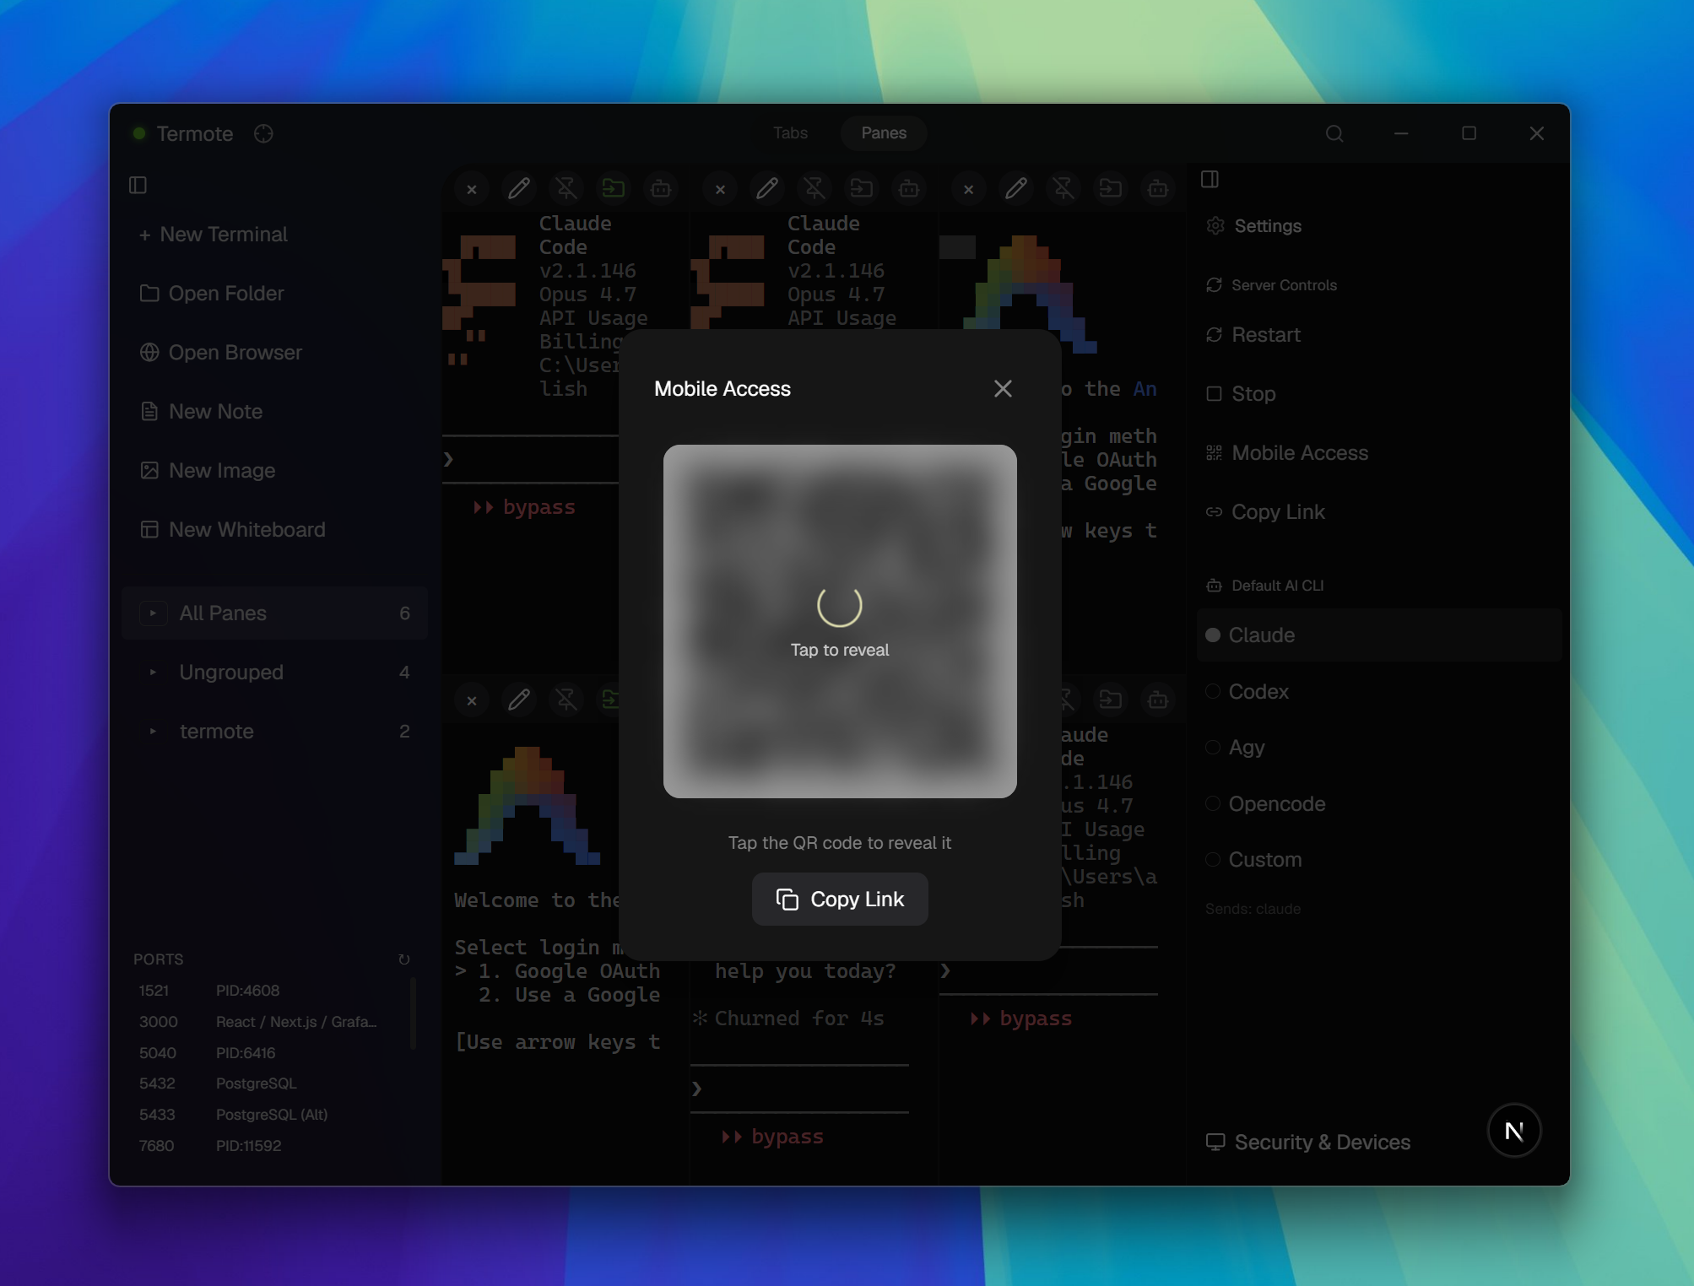Screen dimensions: 1694x1286
Task: Click the green folder icon on top-left pane
Action: point(614,189)
